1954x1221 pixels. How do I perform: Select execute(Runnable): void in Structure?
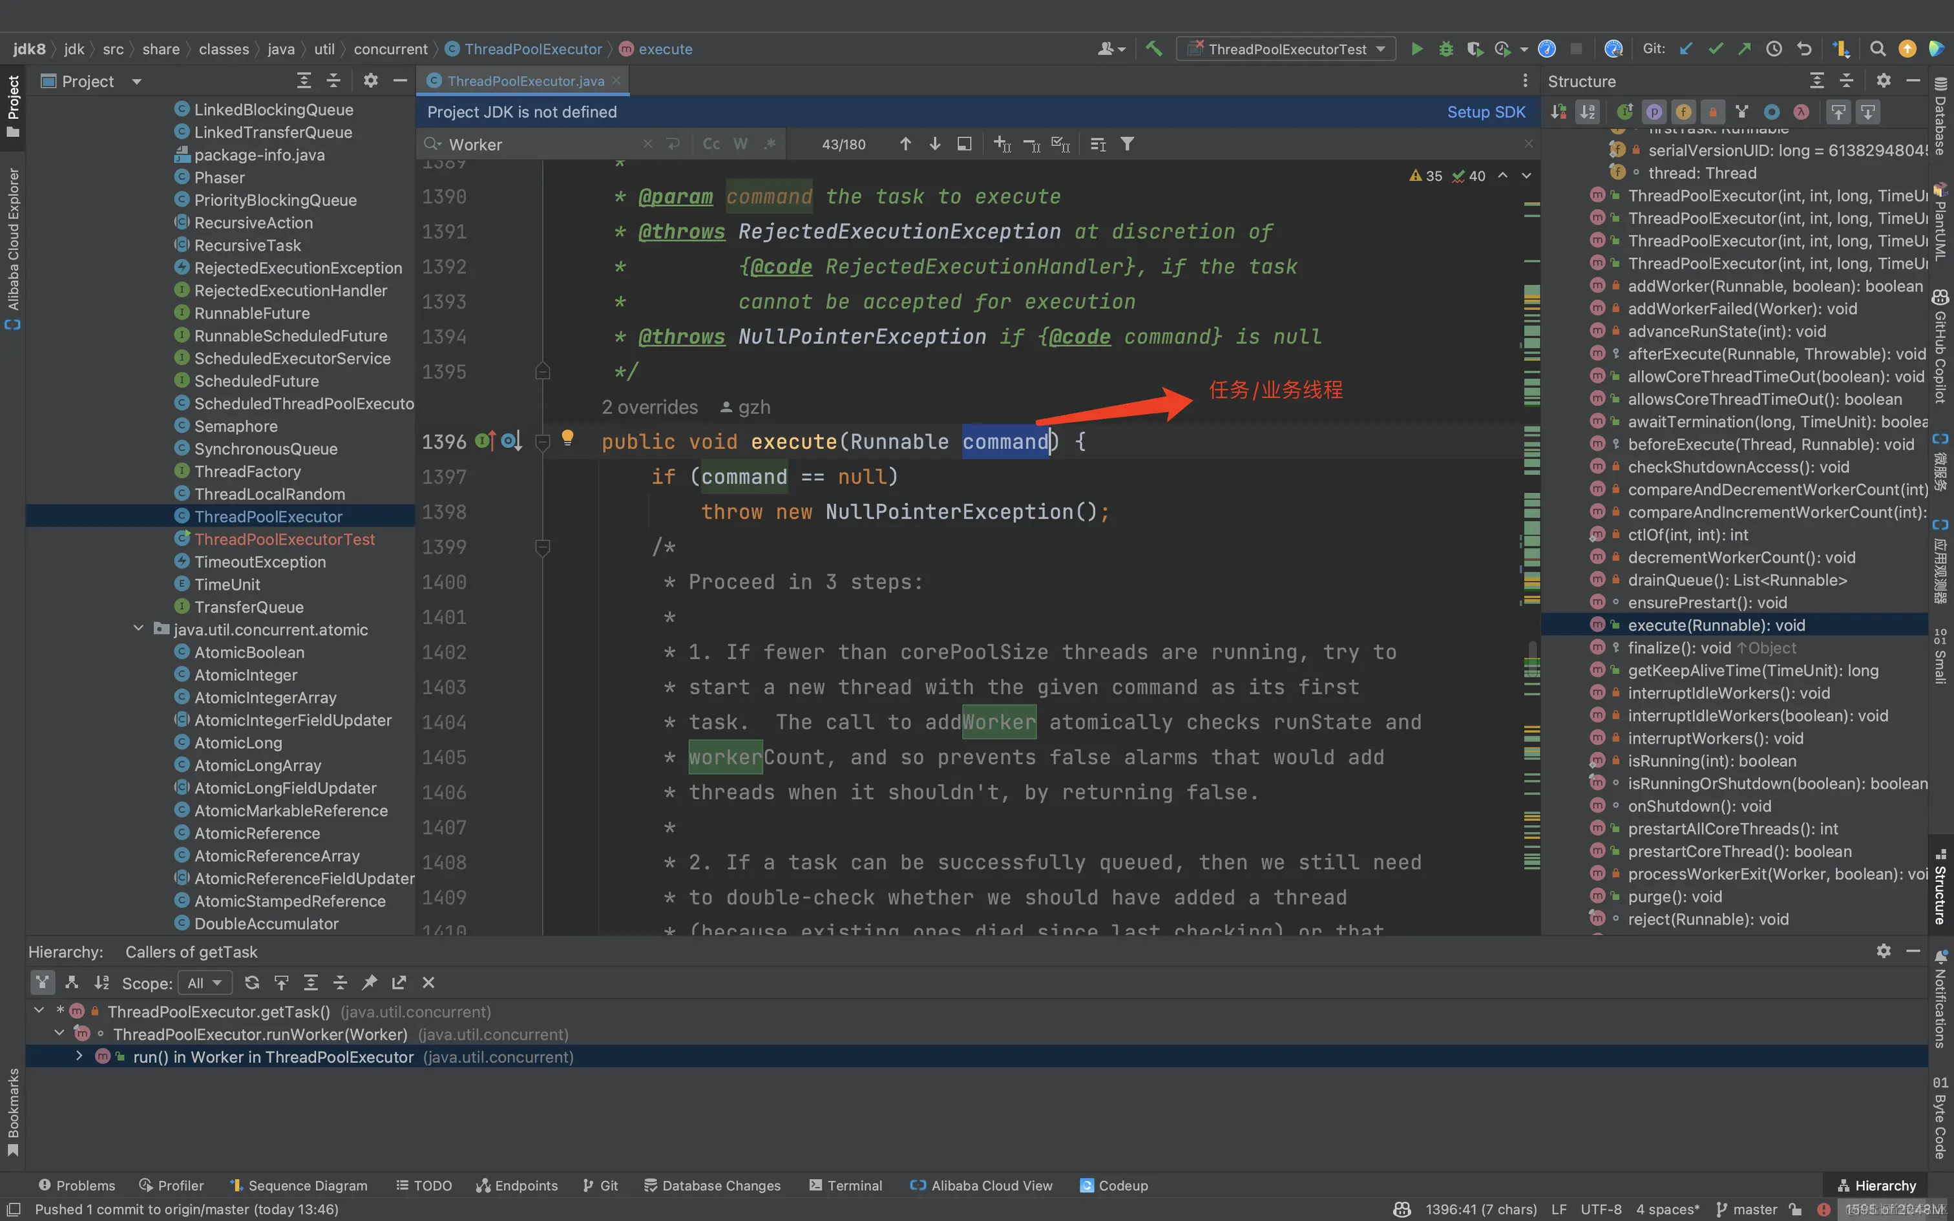(x=1734, y=625)
